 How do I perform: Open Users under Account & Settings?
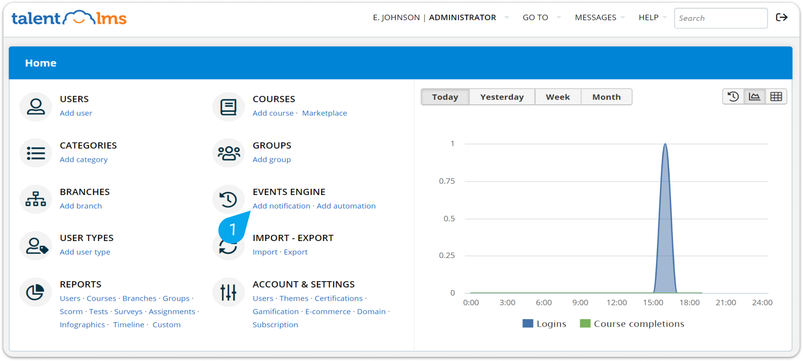[x=263, y=298]
